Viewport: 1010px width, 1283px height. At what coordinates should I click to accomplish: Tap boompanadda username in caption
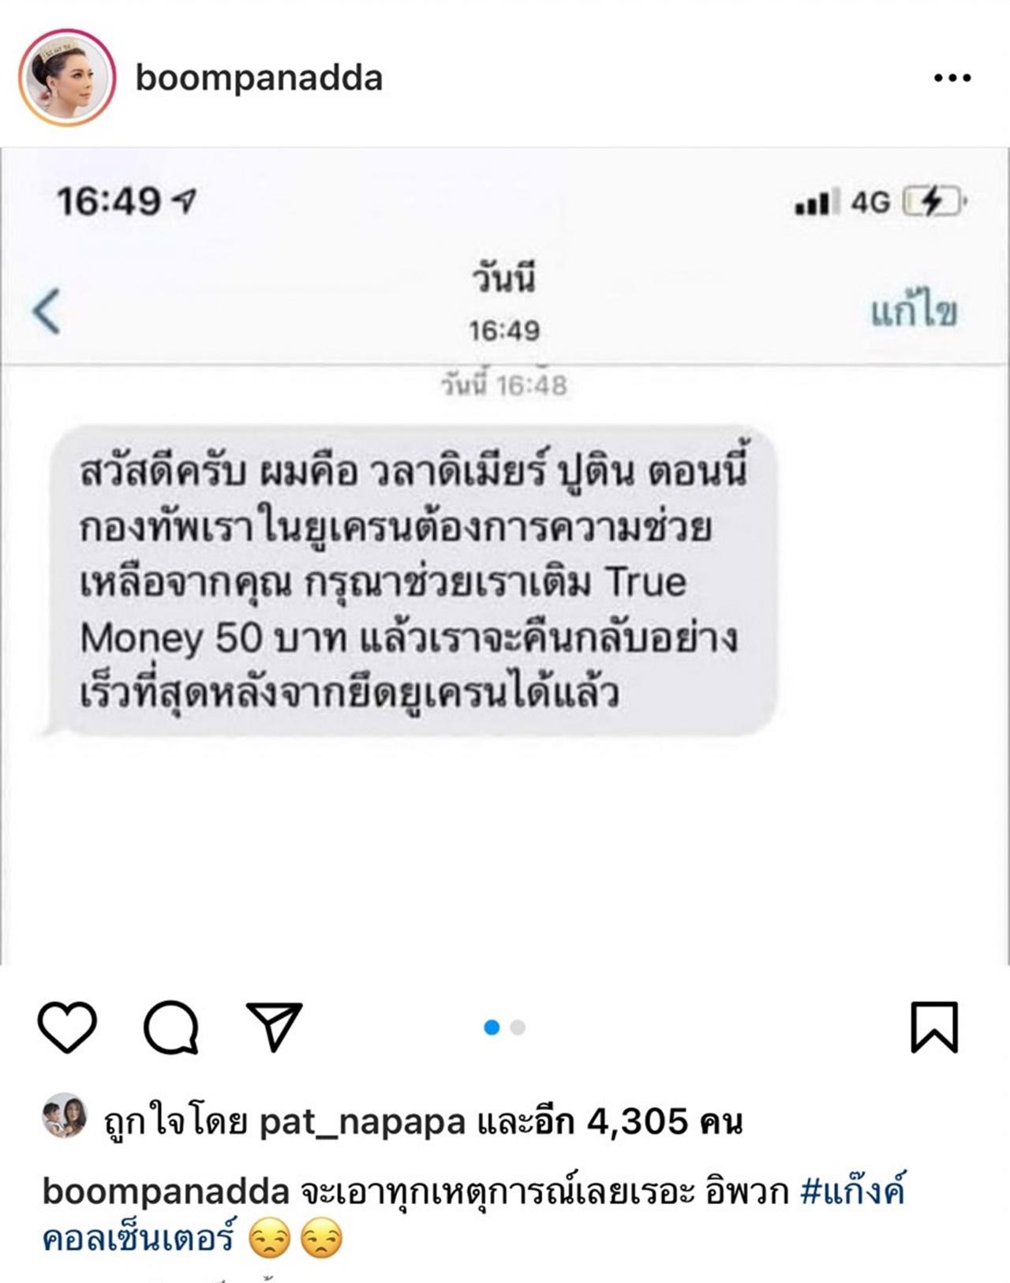click(x=166, y=1191)
